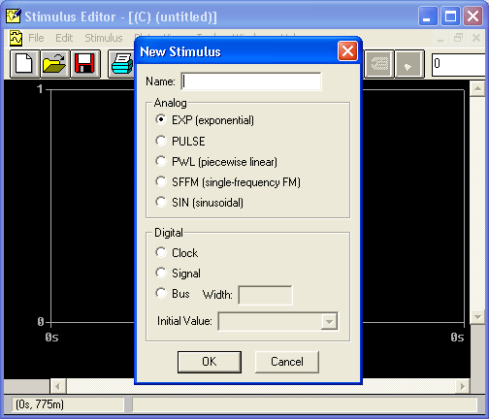This screenshot has height=419, width=489.
Task: Open the File menu
Action: point(36,38)
